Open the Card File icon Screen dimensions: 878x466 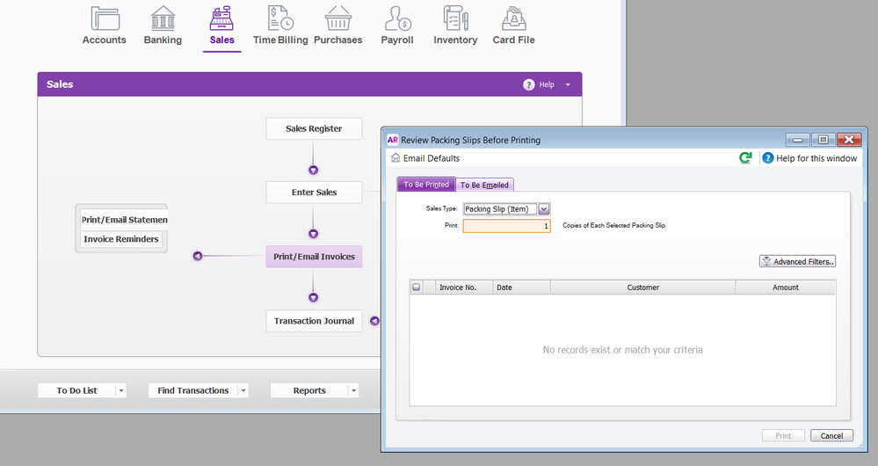coord(513,19)
